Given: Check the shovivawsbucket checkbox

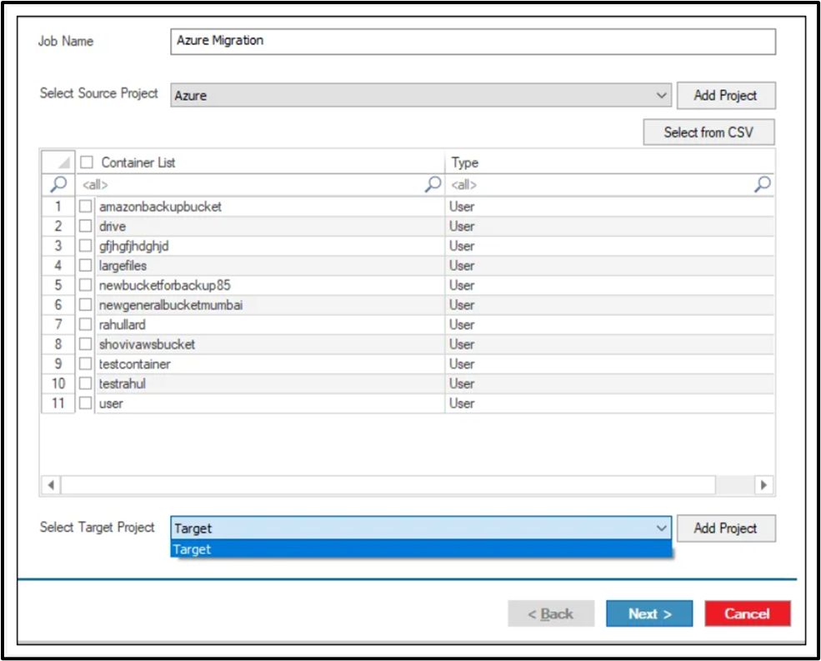Looking at the screenshot, I should pos(85,344).
